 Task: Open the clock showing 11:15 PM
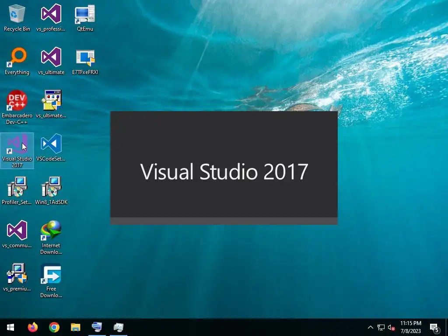click(x=410, y=327)
